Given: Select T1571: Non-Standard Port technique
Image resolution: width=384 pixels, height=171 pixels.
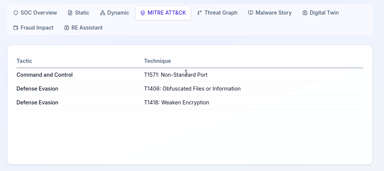Looking at the screenshot, I should click(x=176, y=75).
